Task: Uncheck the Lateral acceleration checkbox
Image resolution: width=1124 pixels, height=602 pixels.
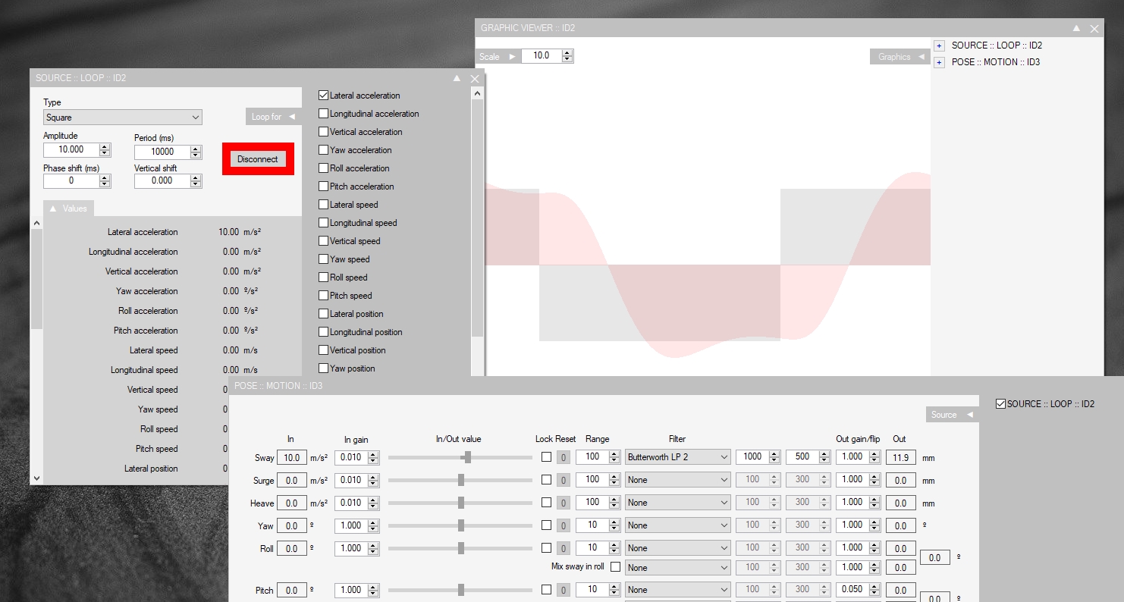Action: click(x=324, y=96)
